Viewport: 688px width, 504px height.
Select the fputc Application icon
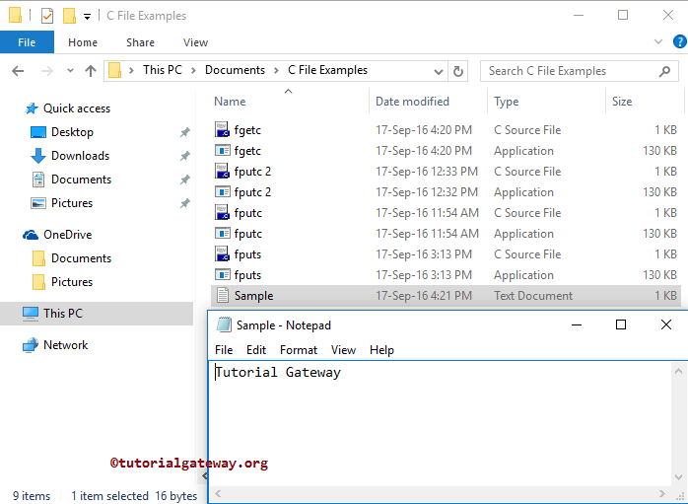pos(223,233)
